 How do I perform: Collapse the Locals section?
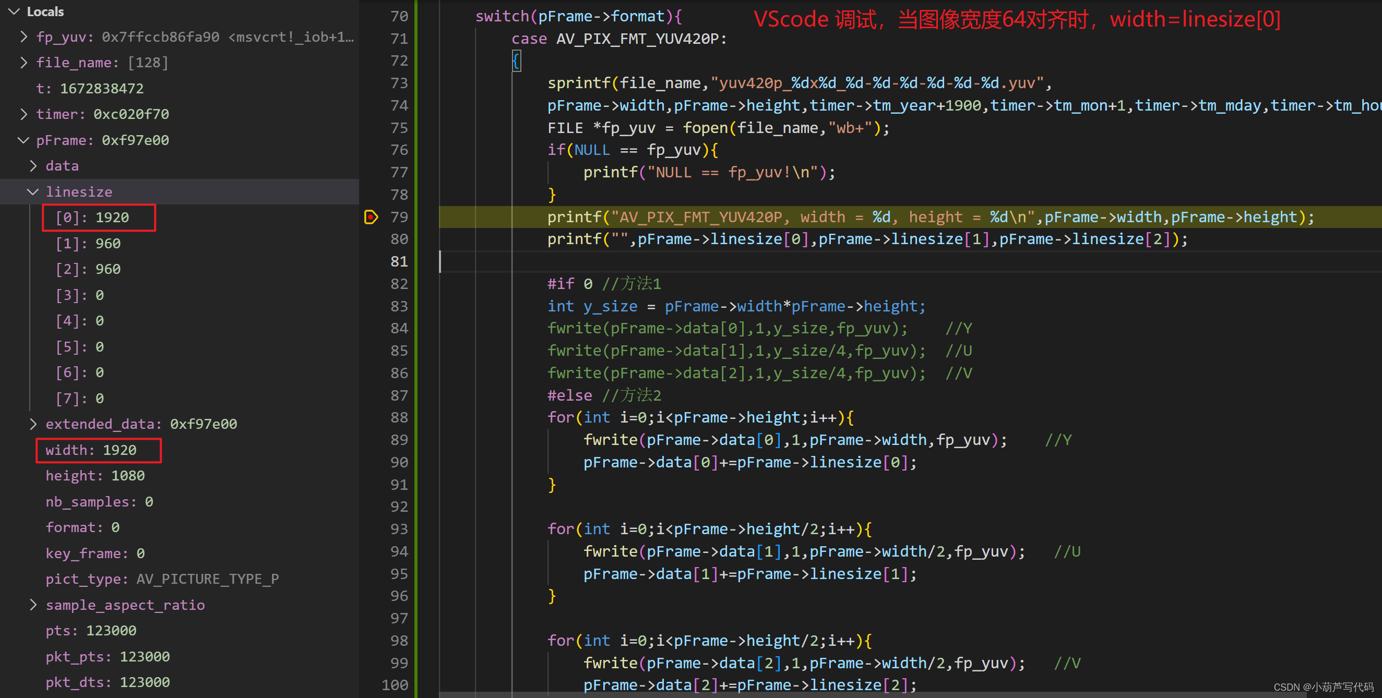point(14,11)
